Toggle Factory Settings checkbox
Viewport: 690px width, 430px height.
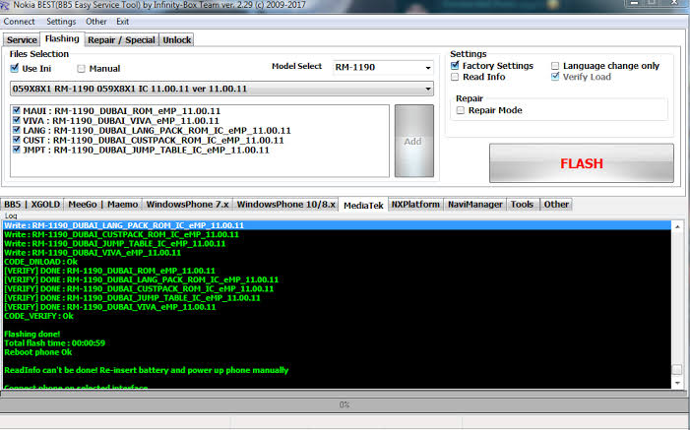point(455,66)
